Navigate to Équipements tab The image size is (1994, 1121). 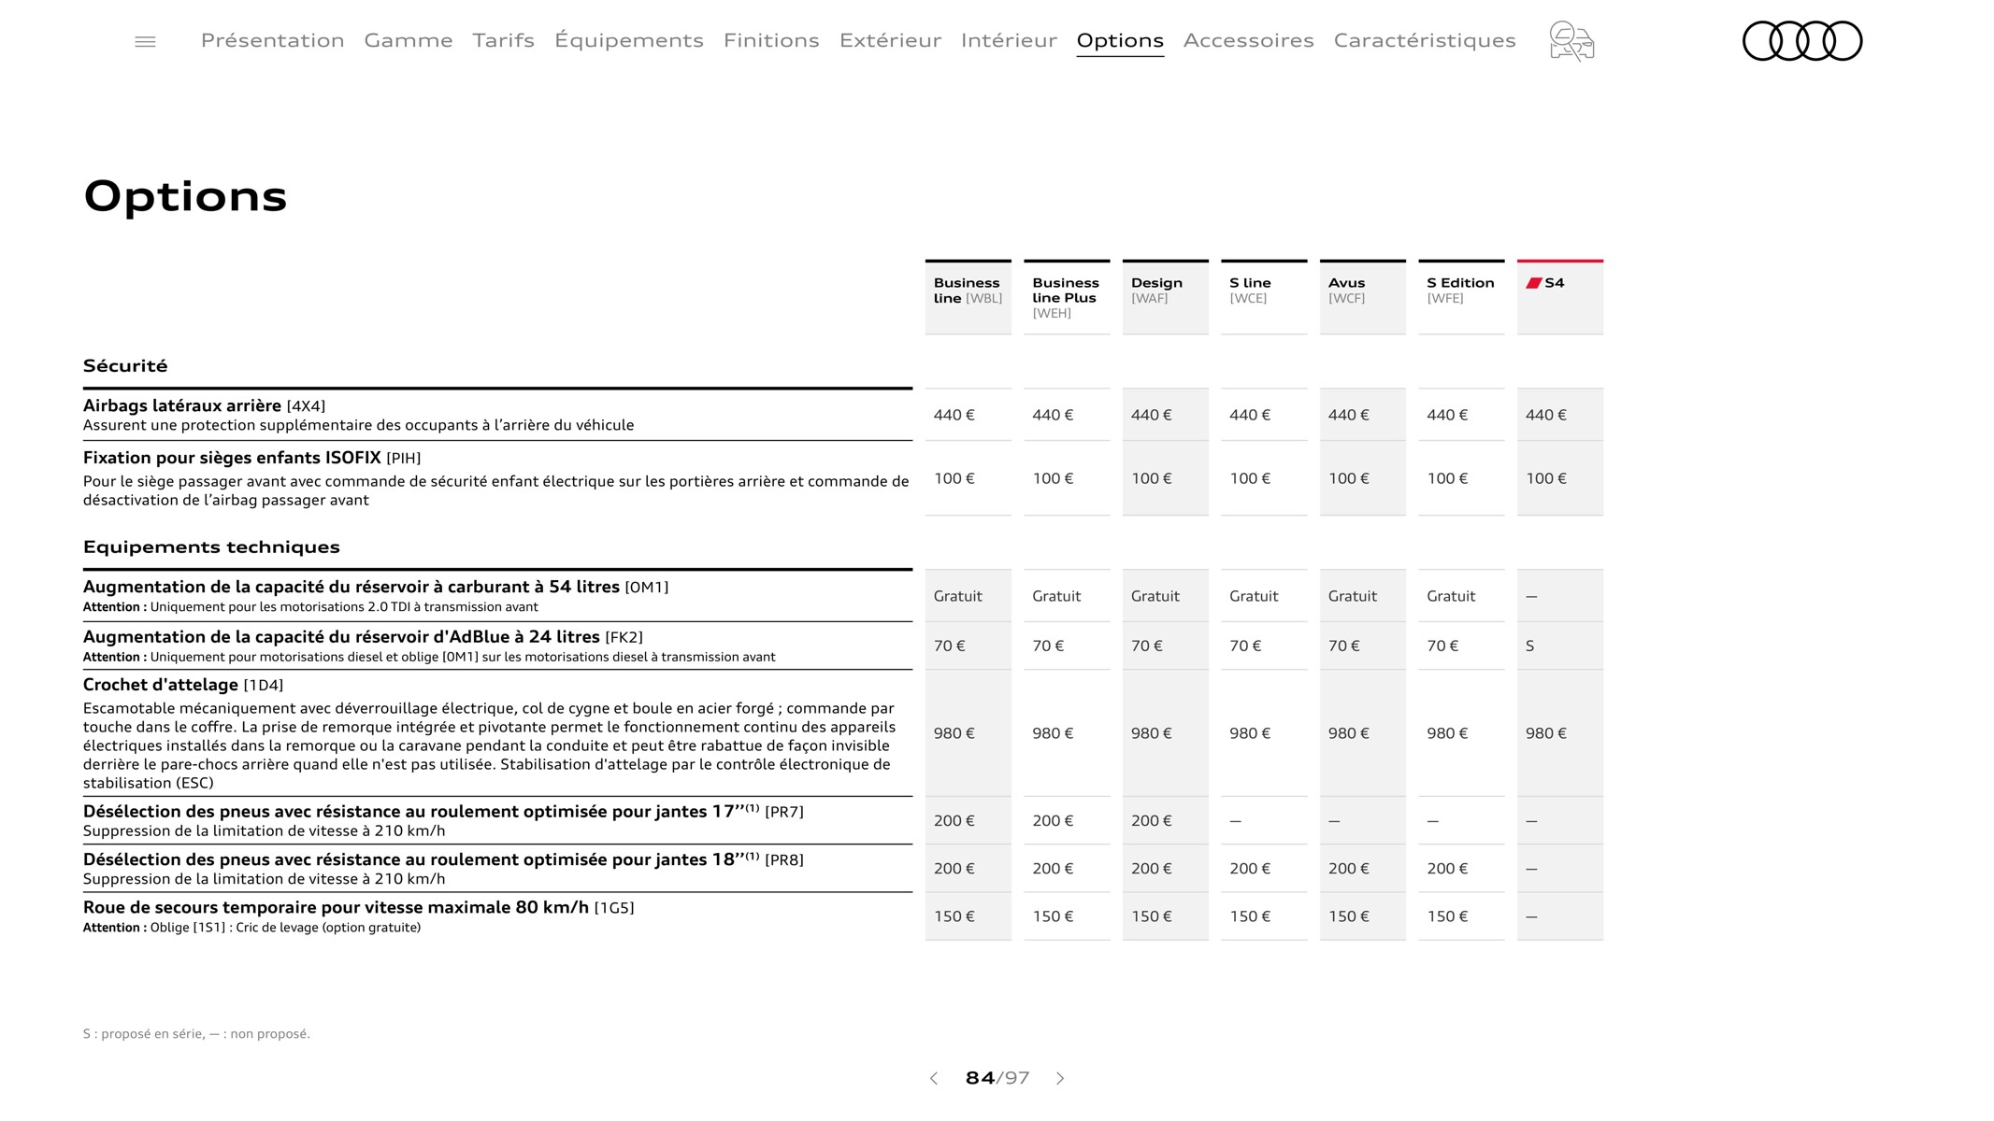[629, 40]
